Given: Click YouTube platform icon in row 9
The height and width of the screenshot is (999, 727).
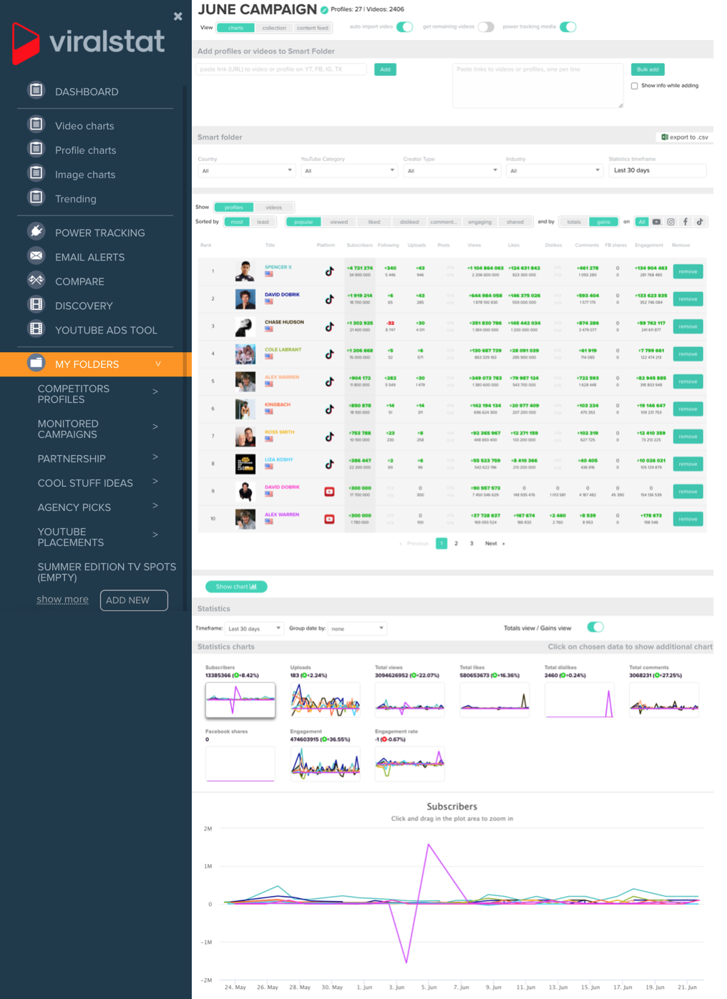Looking at the screenshot, I should [329, 492].
